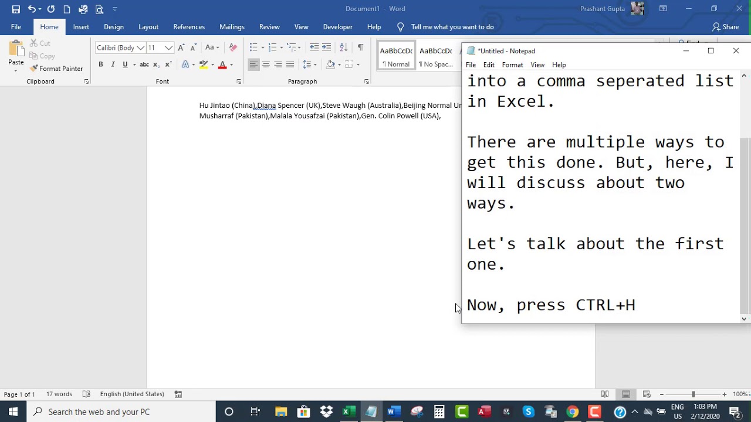Switch to the Mailings tab

tap(232, 27)
